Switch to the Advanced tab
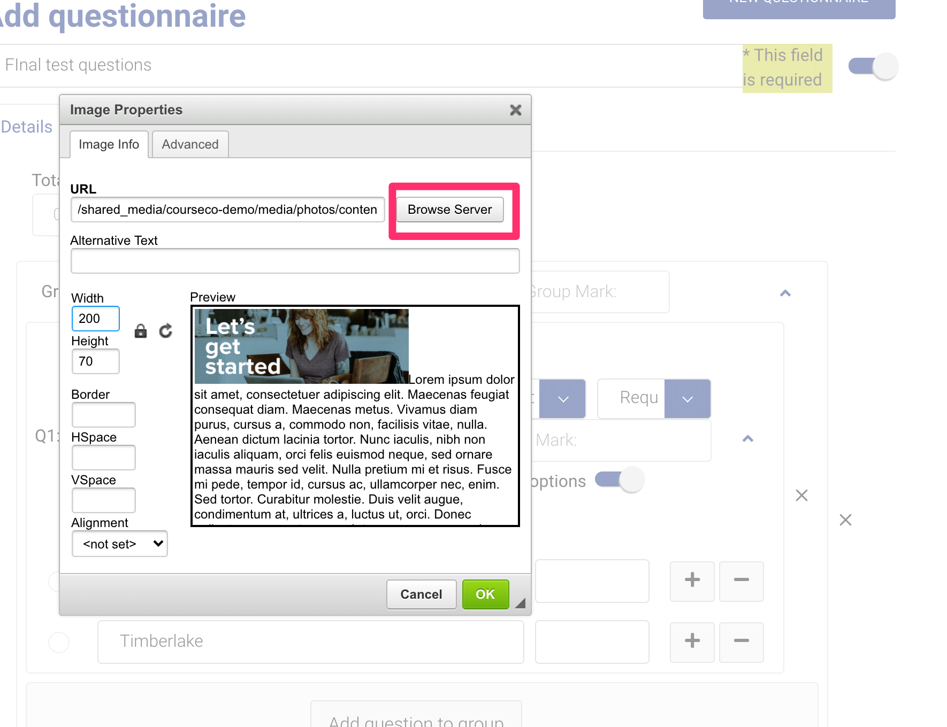Screen dimensions: 947x727 coord(190,144)
